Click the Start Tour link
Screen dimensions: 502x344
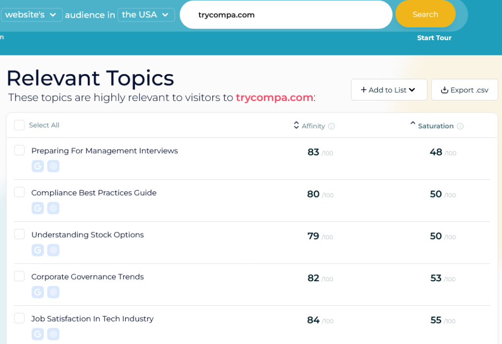click(434, 38)
